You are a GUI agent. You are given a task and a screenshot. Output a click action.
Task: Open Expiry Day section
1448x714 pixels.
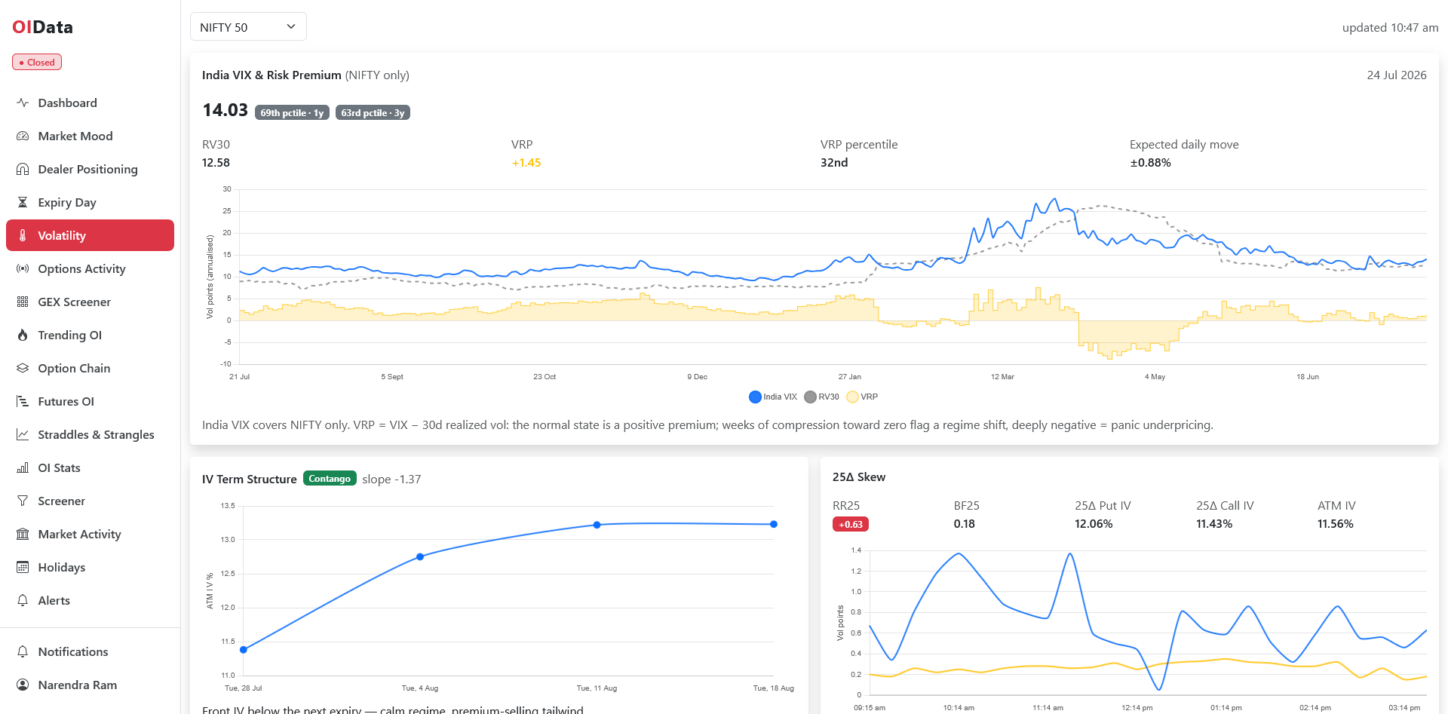point(90,202)
